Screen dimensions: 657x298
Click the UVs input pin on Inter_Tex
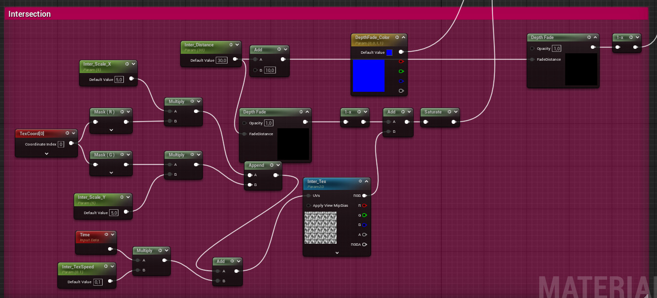click(x=309, y=196)
